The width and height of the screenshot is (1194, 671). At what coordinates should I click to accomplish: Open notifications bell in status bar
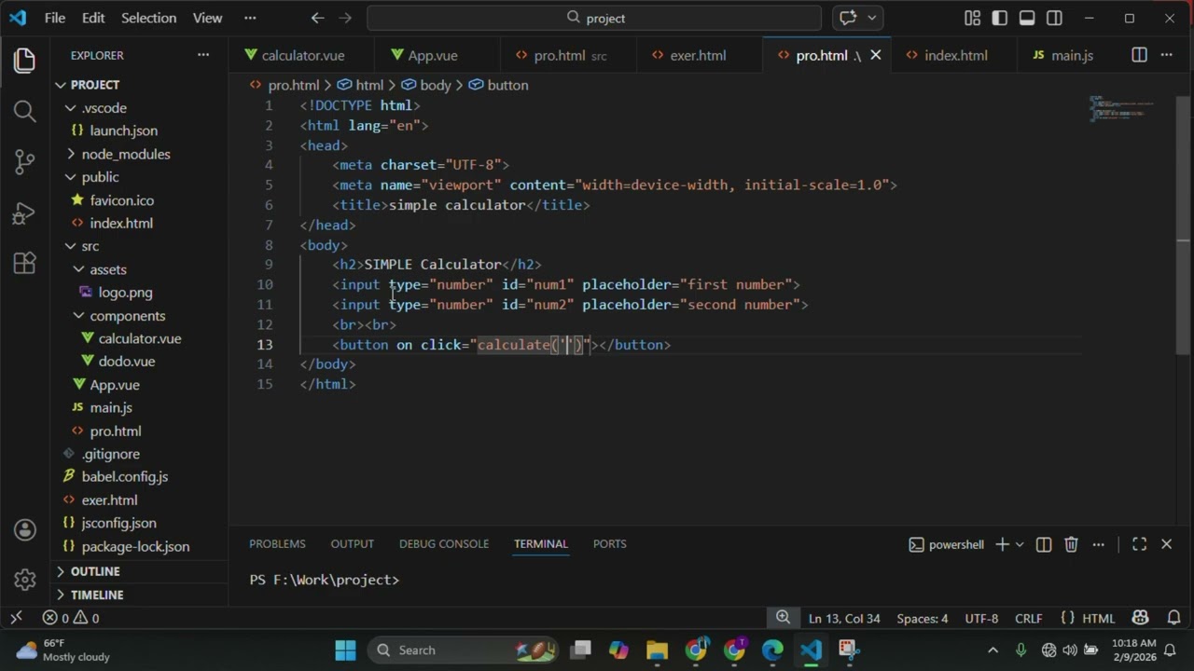click(x=1173, y=618)
